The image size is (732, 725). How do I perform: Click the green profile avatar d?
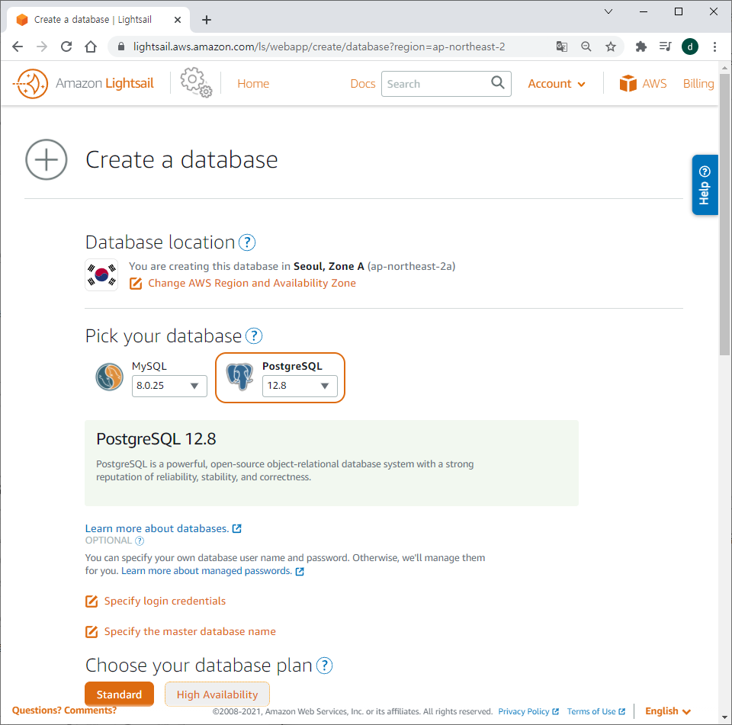point(690,47)
